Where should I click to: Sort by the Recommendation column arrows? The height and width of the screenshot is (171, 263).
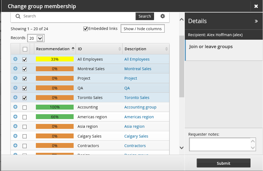pos(73,49)
